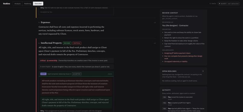Click 'Accepted by You' note above Expenses
Viewport: 243px width, 112px height.
46,12
